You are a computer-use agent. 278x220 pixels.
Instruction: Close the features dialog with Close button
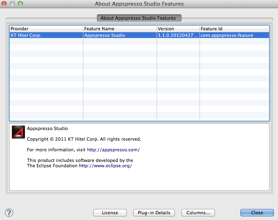pyautogui.click(x=257, y=213)
